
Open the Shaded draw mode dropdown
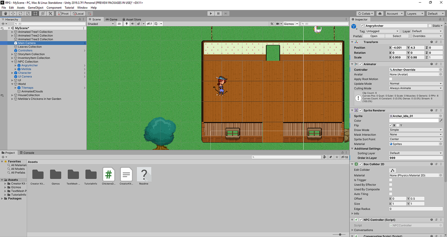pyautogui.click(x=100, y=23)
